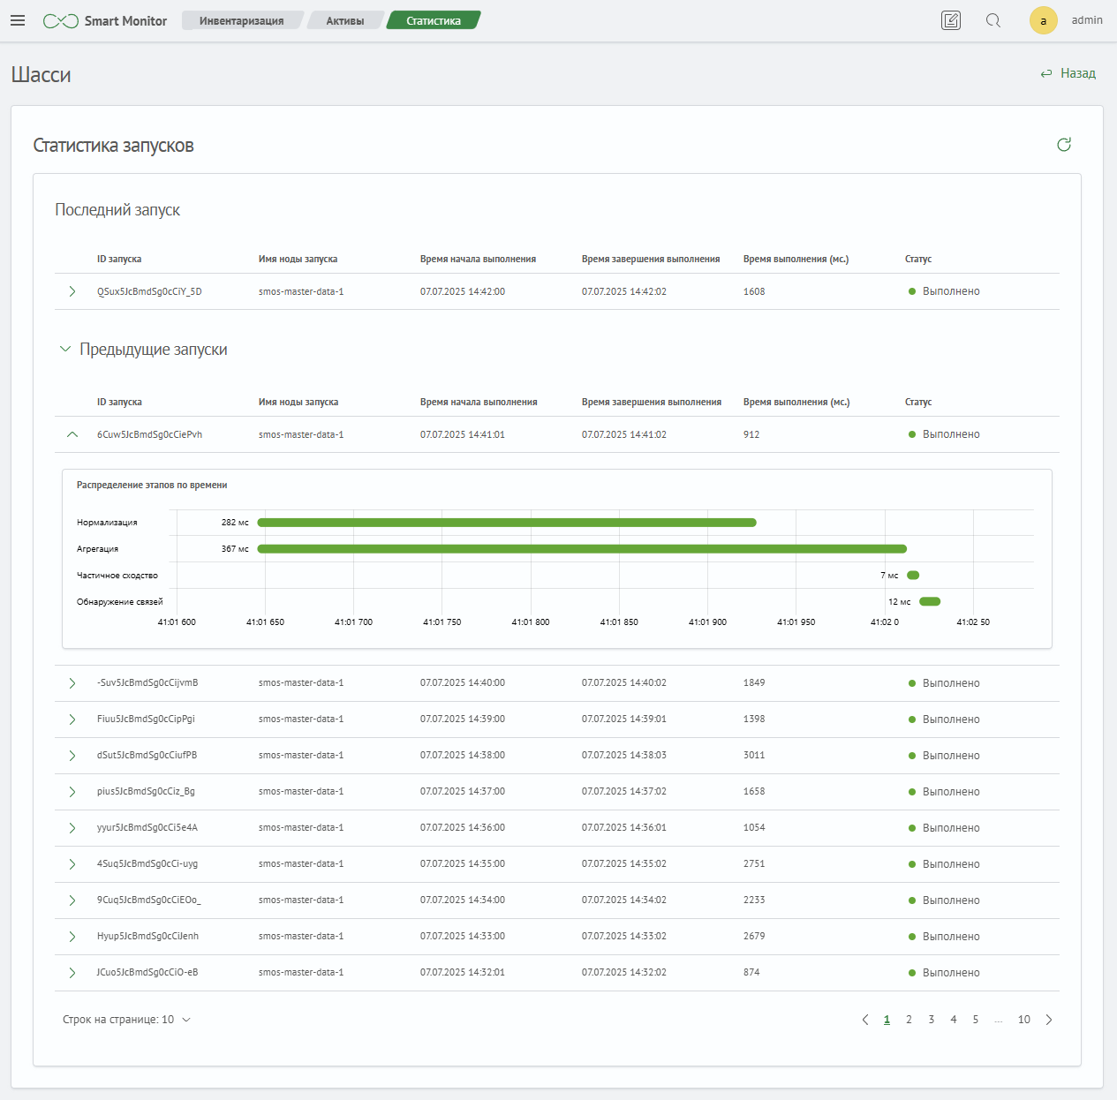Go to previous pagination page arrow
Image resolution: width=1117 pixels, height=1100 pixels.
[865, 1020]
